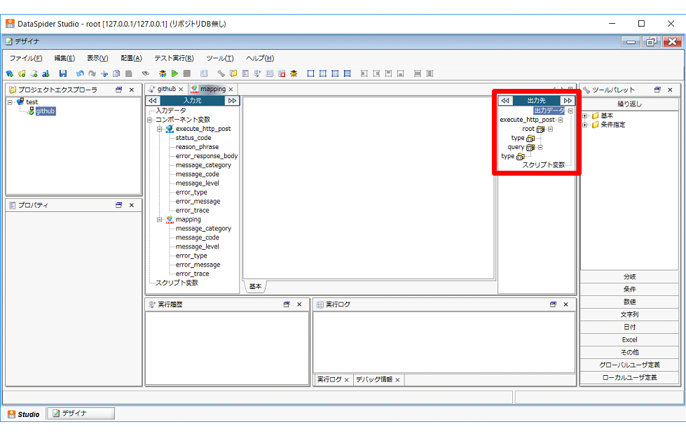
Task: Open the テスト実行(R) menu
Action: (x=174, y=58)
